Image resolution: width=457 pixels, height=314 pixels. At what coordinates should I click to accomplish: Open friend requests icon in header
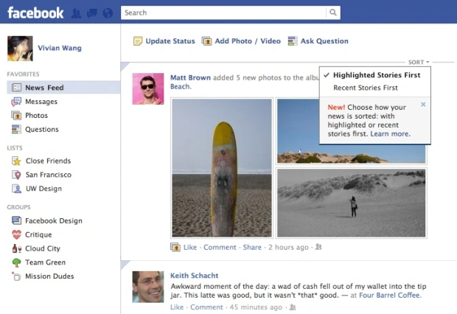(x=77, y=13)
